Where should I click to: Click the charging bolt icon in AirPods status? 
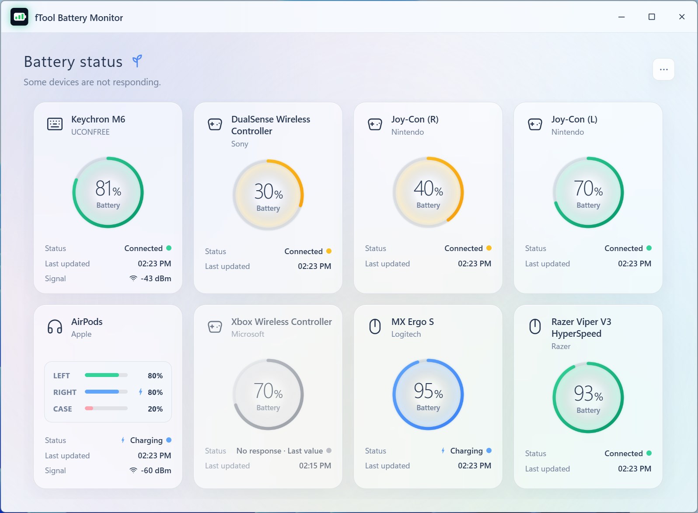[x=123, y=440]
